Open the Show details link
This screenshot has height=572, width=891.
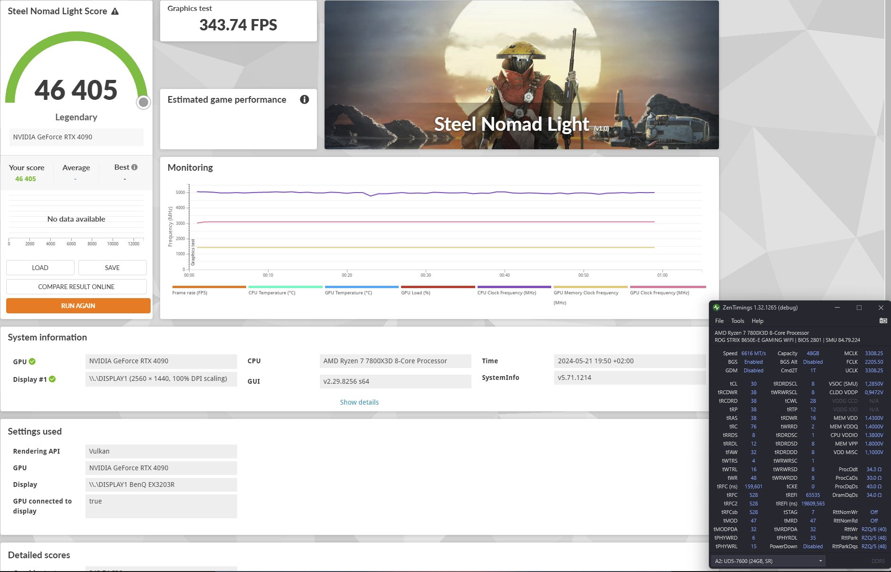(x=359, y=402)
